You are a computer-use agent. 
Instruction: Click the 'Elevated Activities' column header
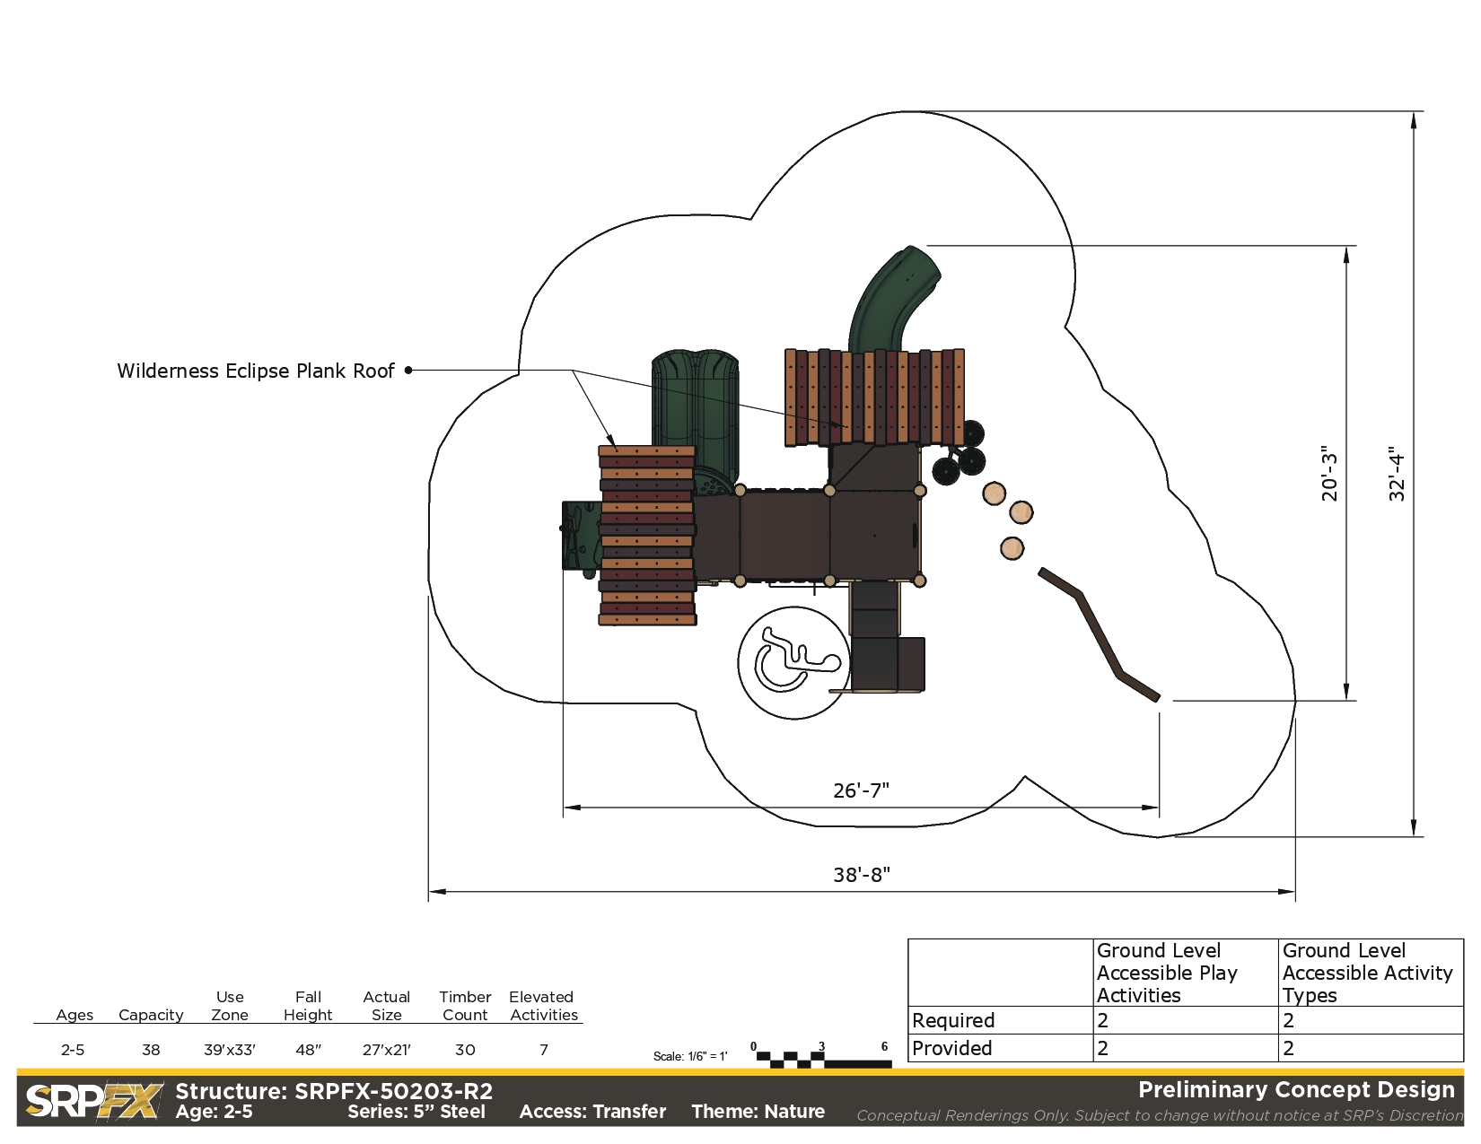[544, 1006]
